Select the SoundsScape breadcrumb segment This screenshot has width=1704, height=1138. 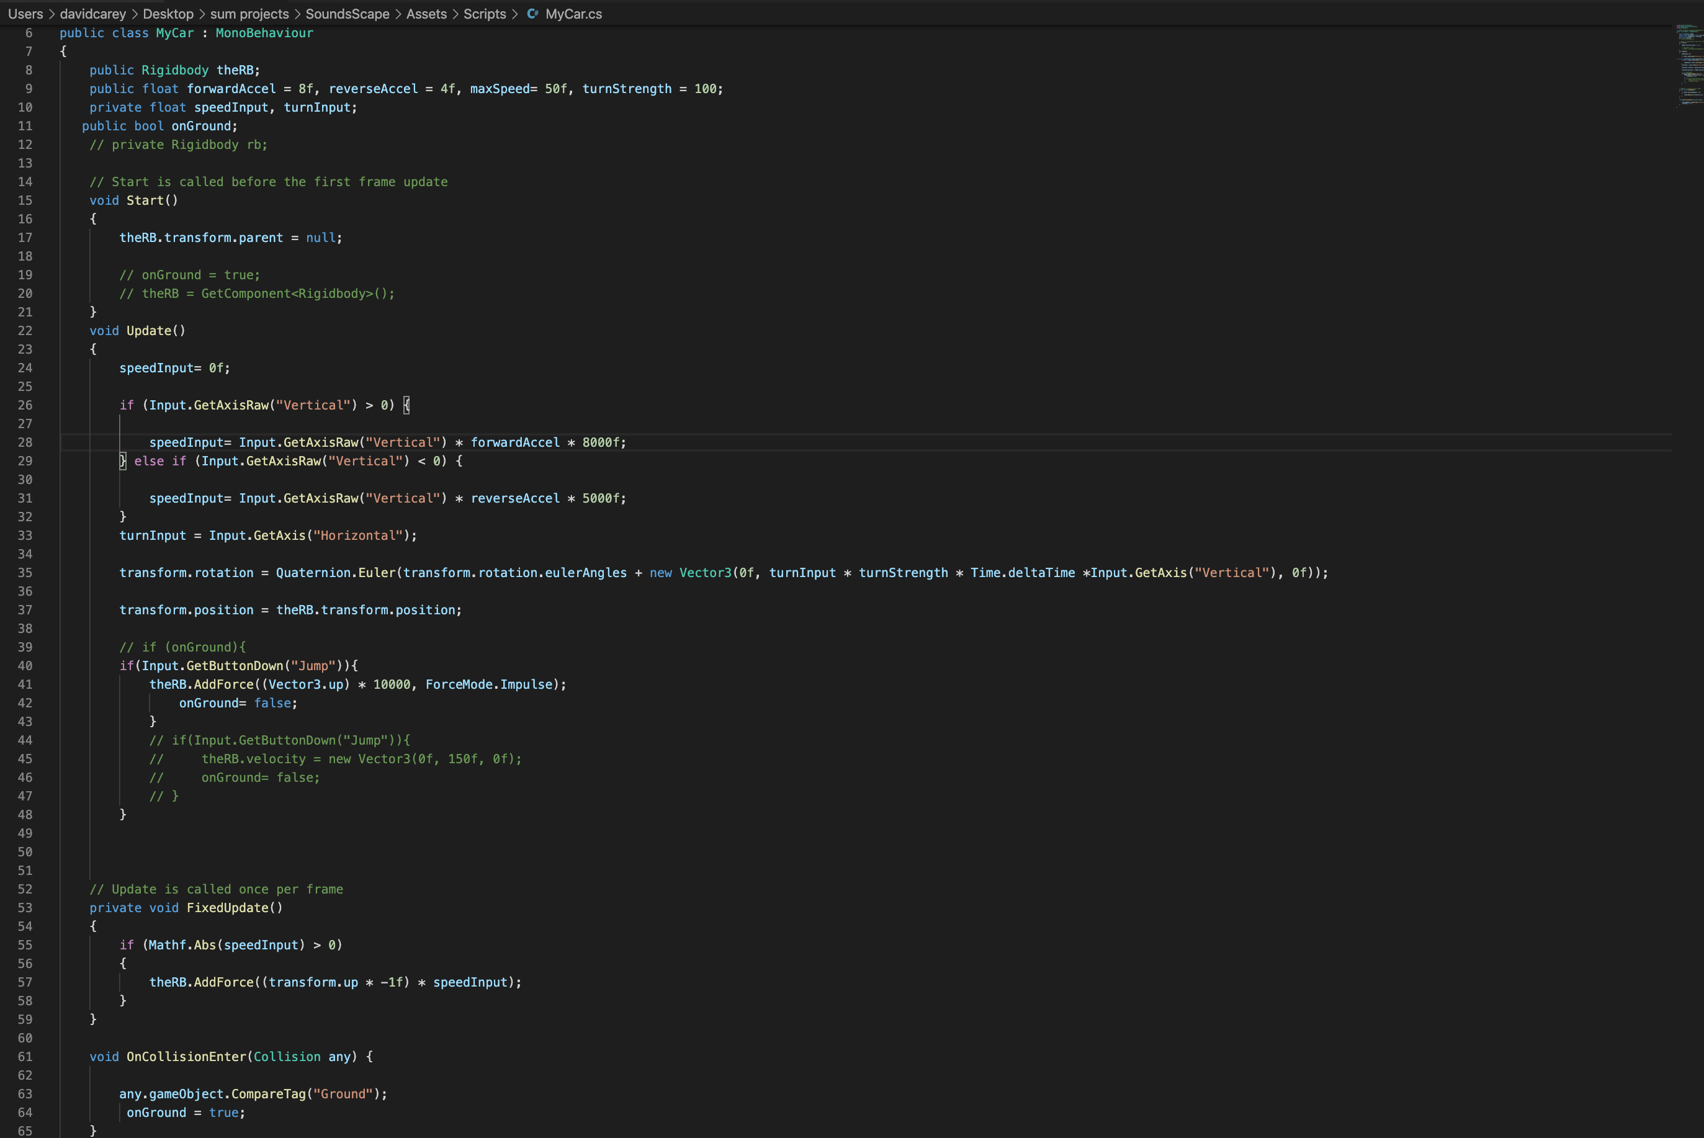coord(347,14)
